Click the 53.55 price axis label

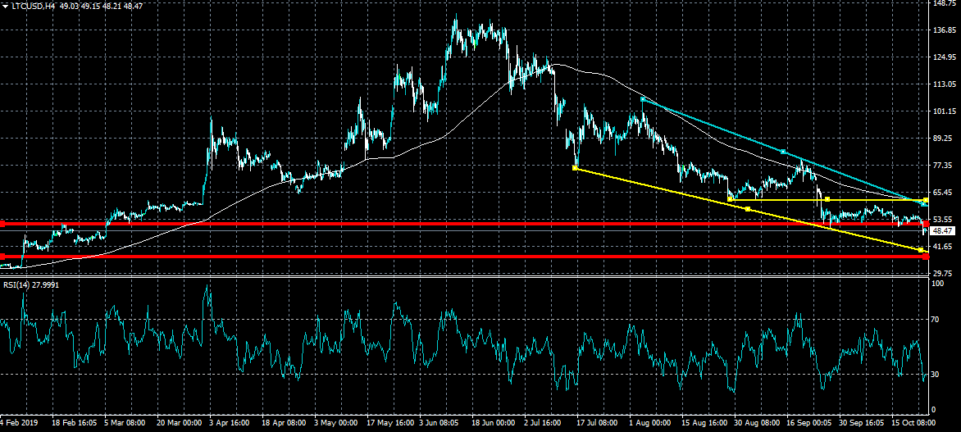[944, 220]
